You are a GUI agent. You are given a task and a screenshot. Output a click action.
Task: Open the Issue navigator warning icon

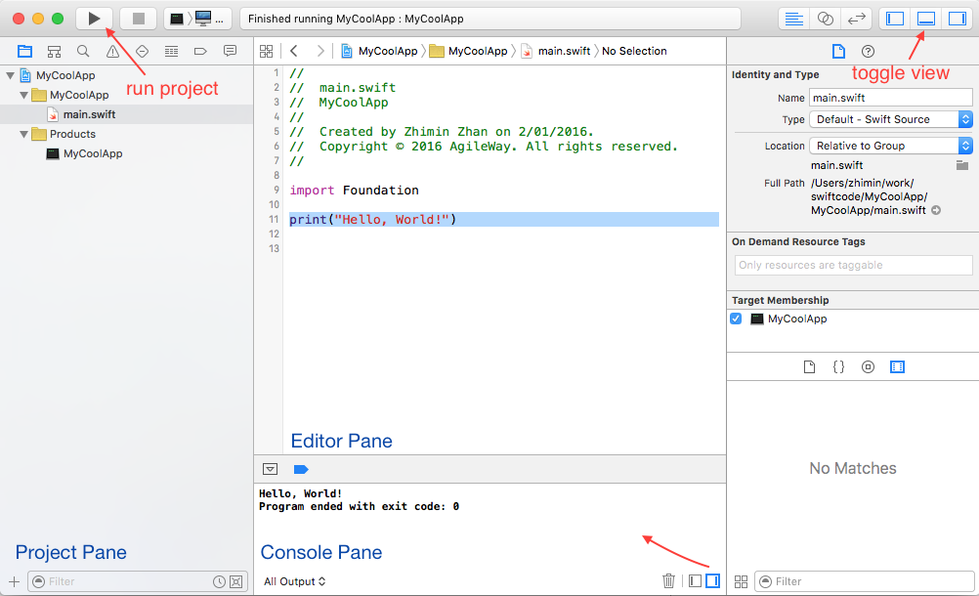(x=112, y=51)
